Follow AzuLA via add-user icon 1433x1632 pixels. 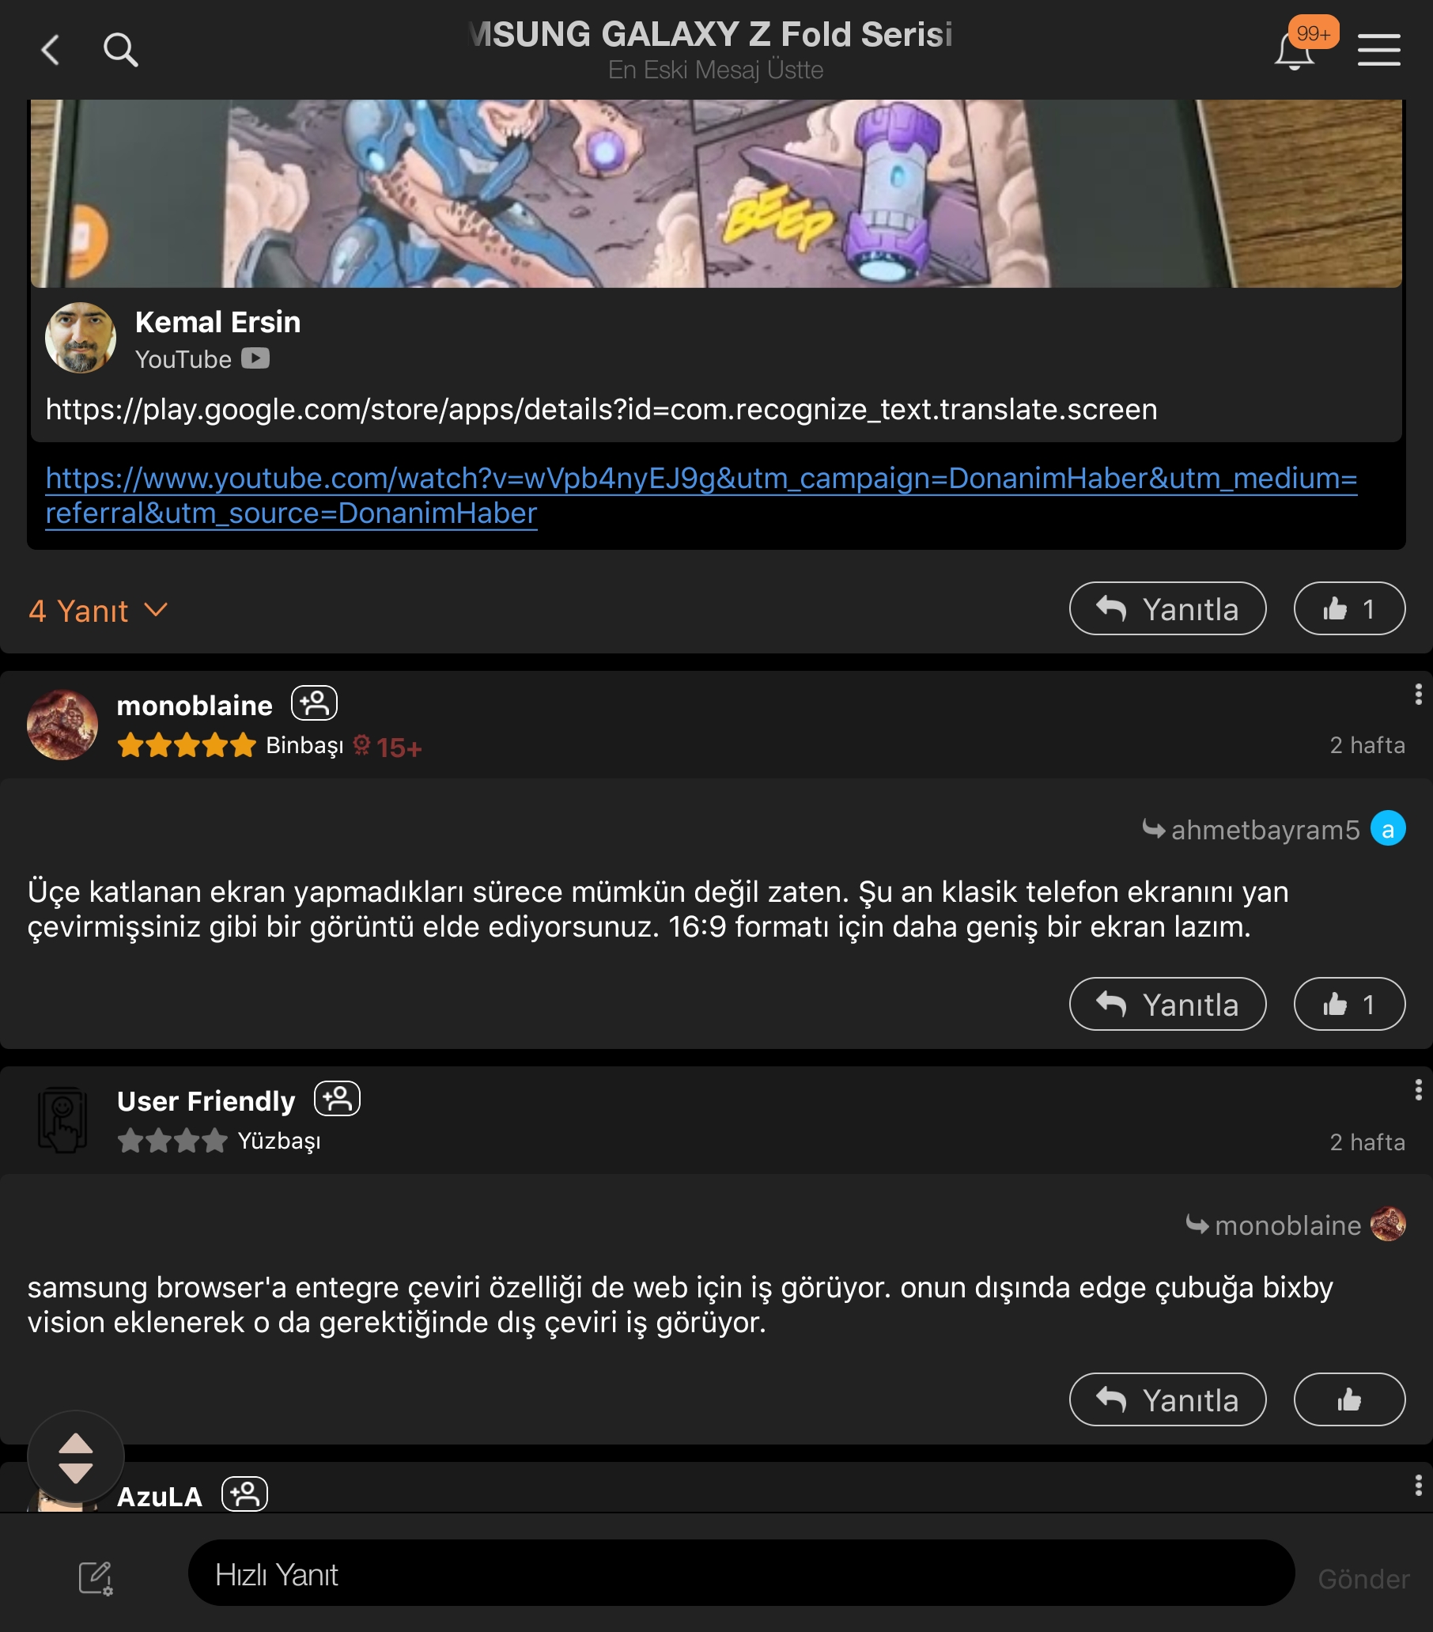(244, 1493)
